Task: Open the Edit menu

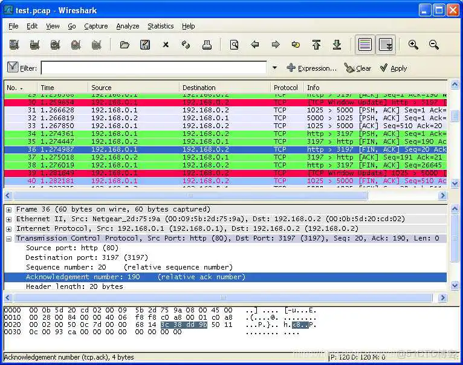Action: [32, 26]
